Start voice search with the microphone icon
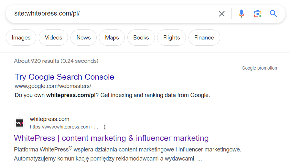Image resolution: width=290 pixels, height=167 pixels. click(242, 14)
